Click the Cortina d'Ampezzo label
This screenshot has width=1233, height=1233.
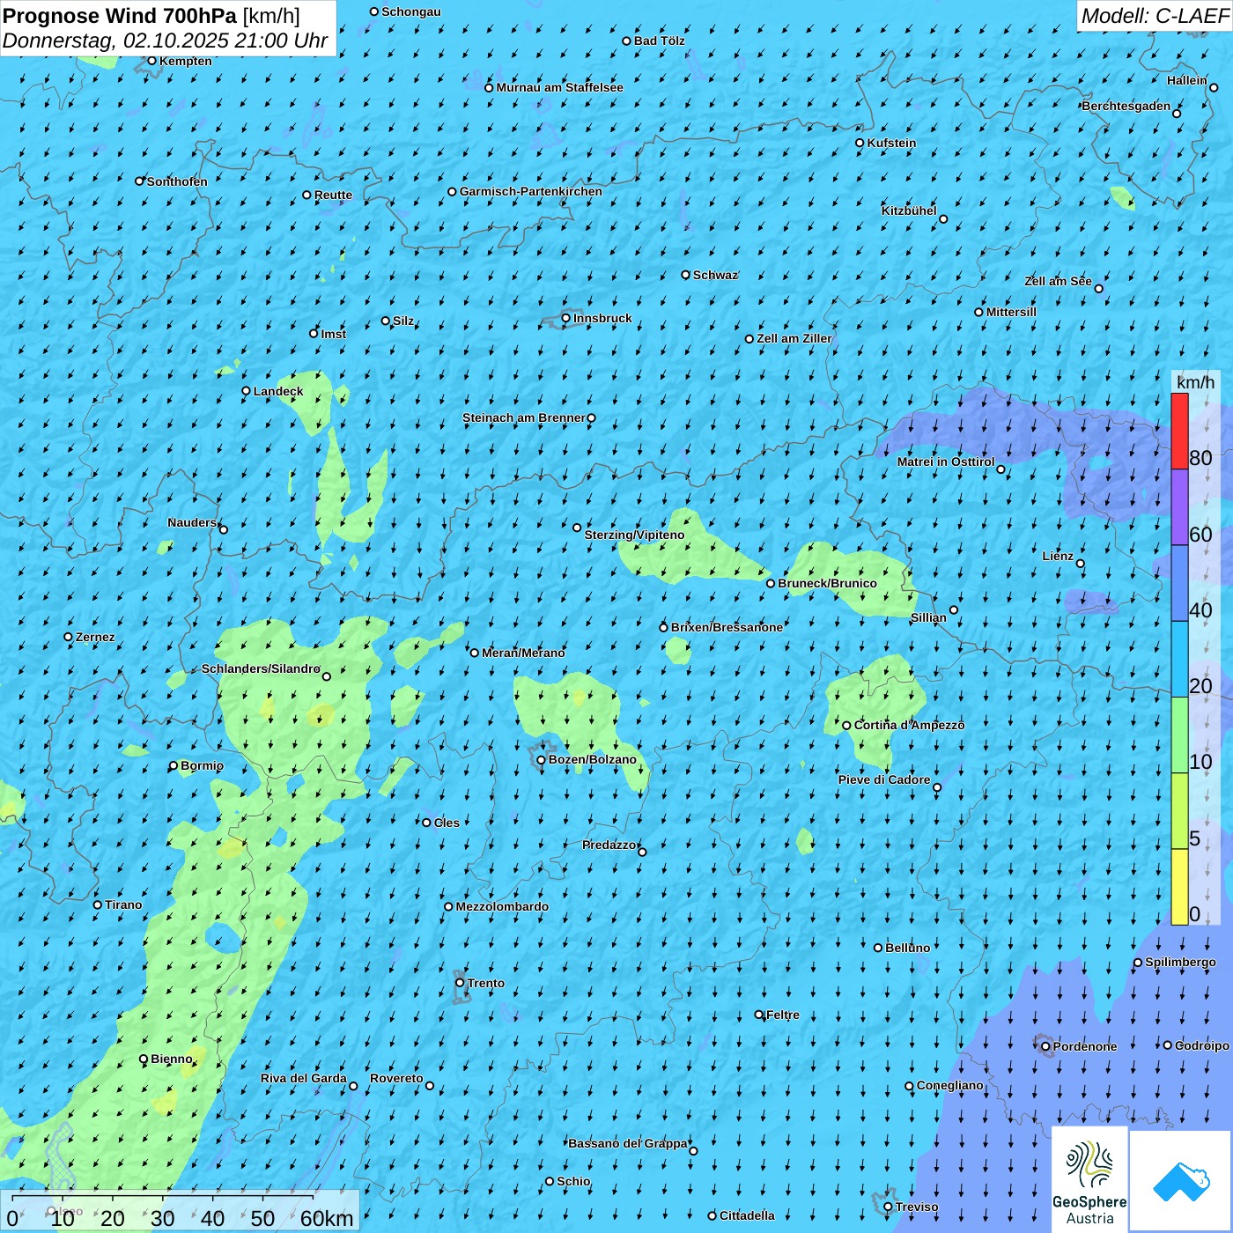pyautogui.click(x=909, y=725)
